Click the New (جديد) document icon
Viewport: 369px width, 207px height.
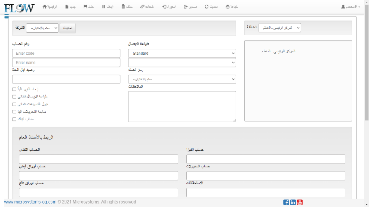pos(67,7)
